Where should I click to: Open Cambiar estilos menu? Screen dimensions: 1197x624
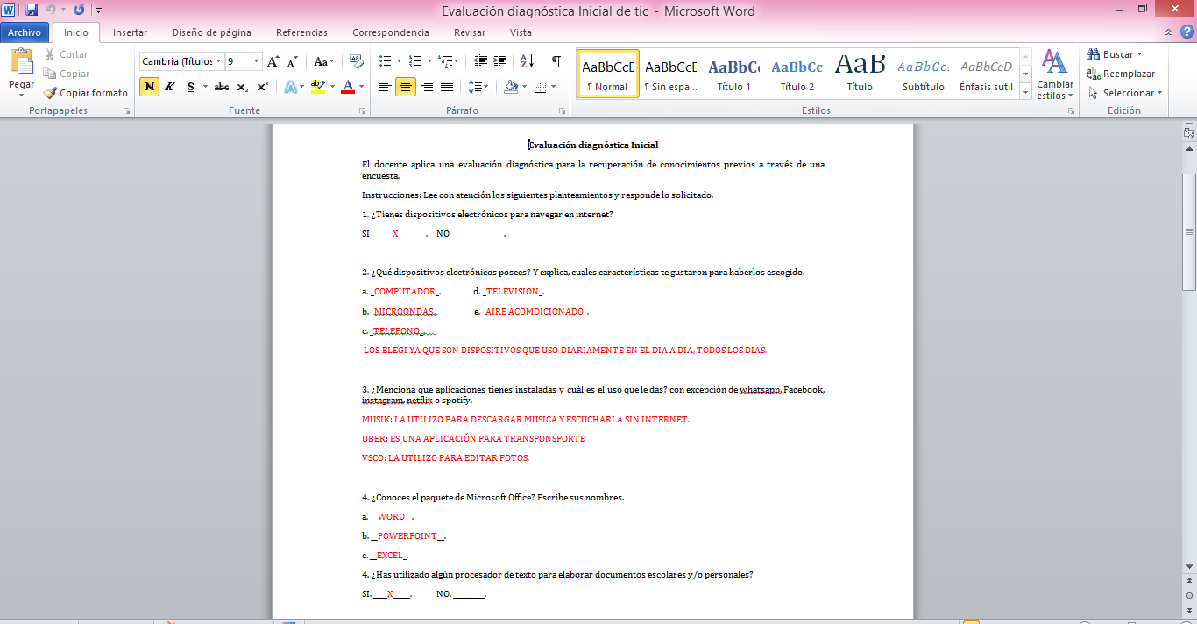(x=1054, y=74)
